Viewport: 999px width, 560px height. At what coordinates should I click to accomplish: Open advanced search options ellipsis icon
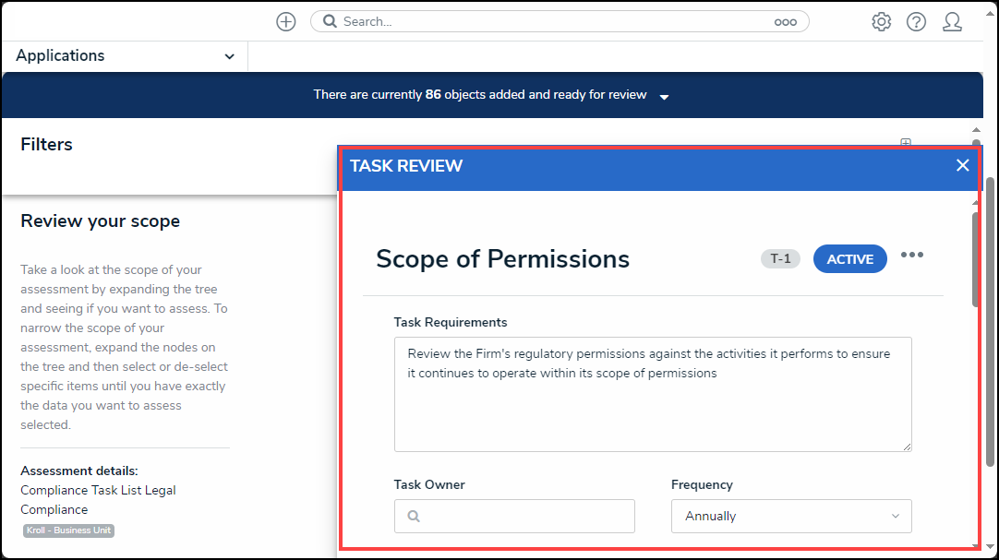tap(785, 22)
